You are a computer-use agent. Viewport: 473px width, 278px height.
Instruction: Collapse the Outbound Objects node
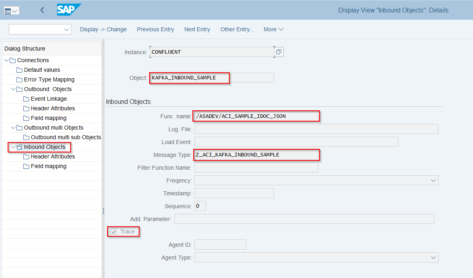[x=13, y=89]
